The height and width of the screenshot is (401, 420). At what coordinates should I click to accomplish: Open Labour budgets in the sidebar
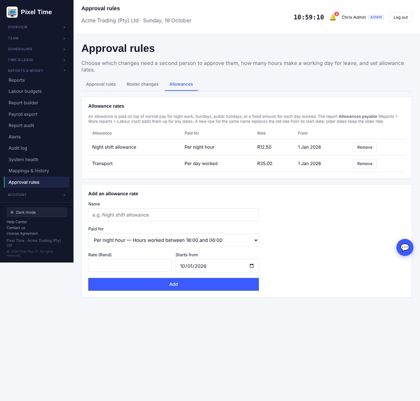[37, 91]
